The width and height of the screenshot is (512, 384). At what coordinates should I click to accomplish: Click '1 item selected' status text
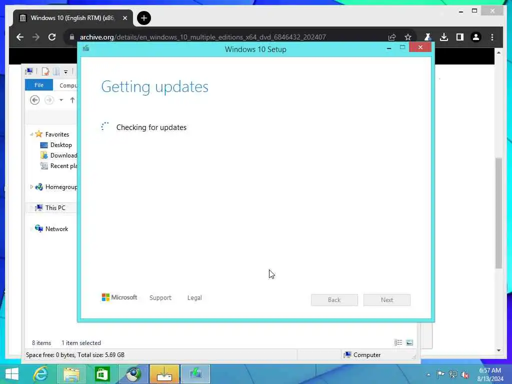81,343
